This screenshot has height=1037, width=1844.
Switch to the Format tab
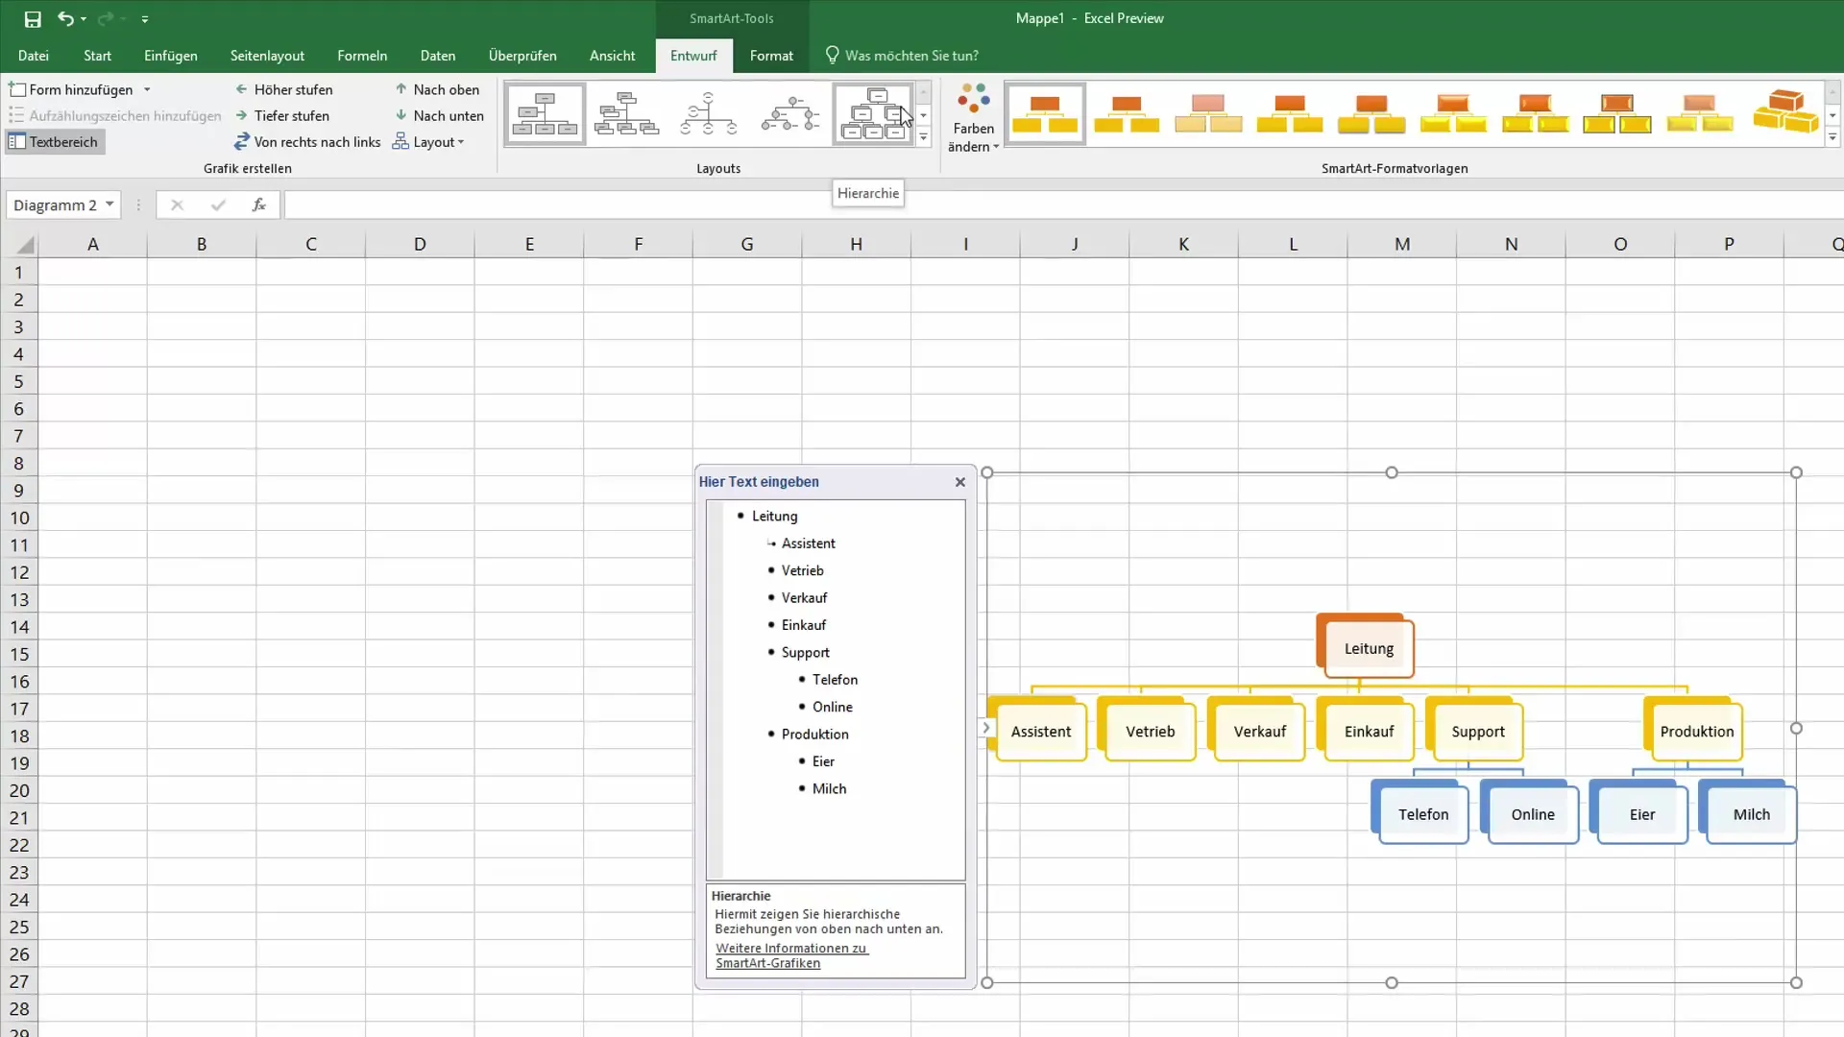tap(771, 56)
